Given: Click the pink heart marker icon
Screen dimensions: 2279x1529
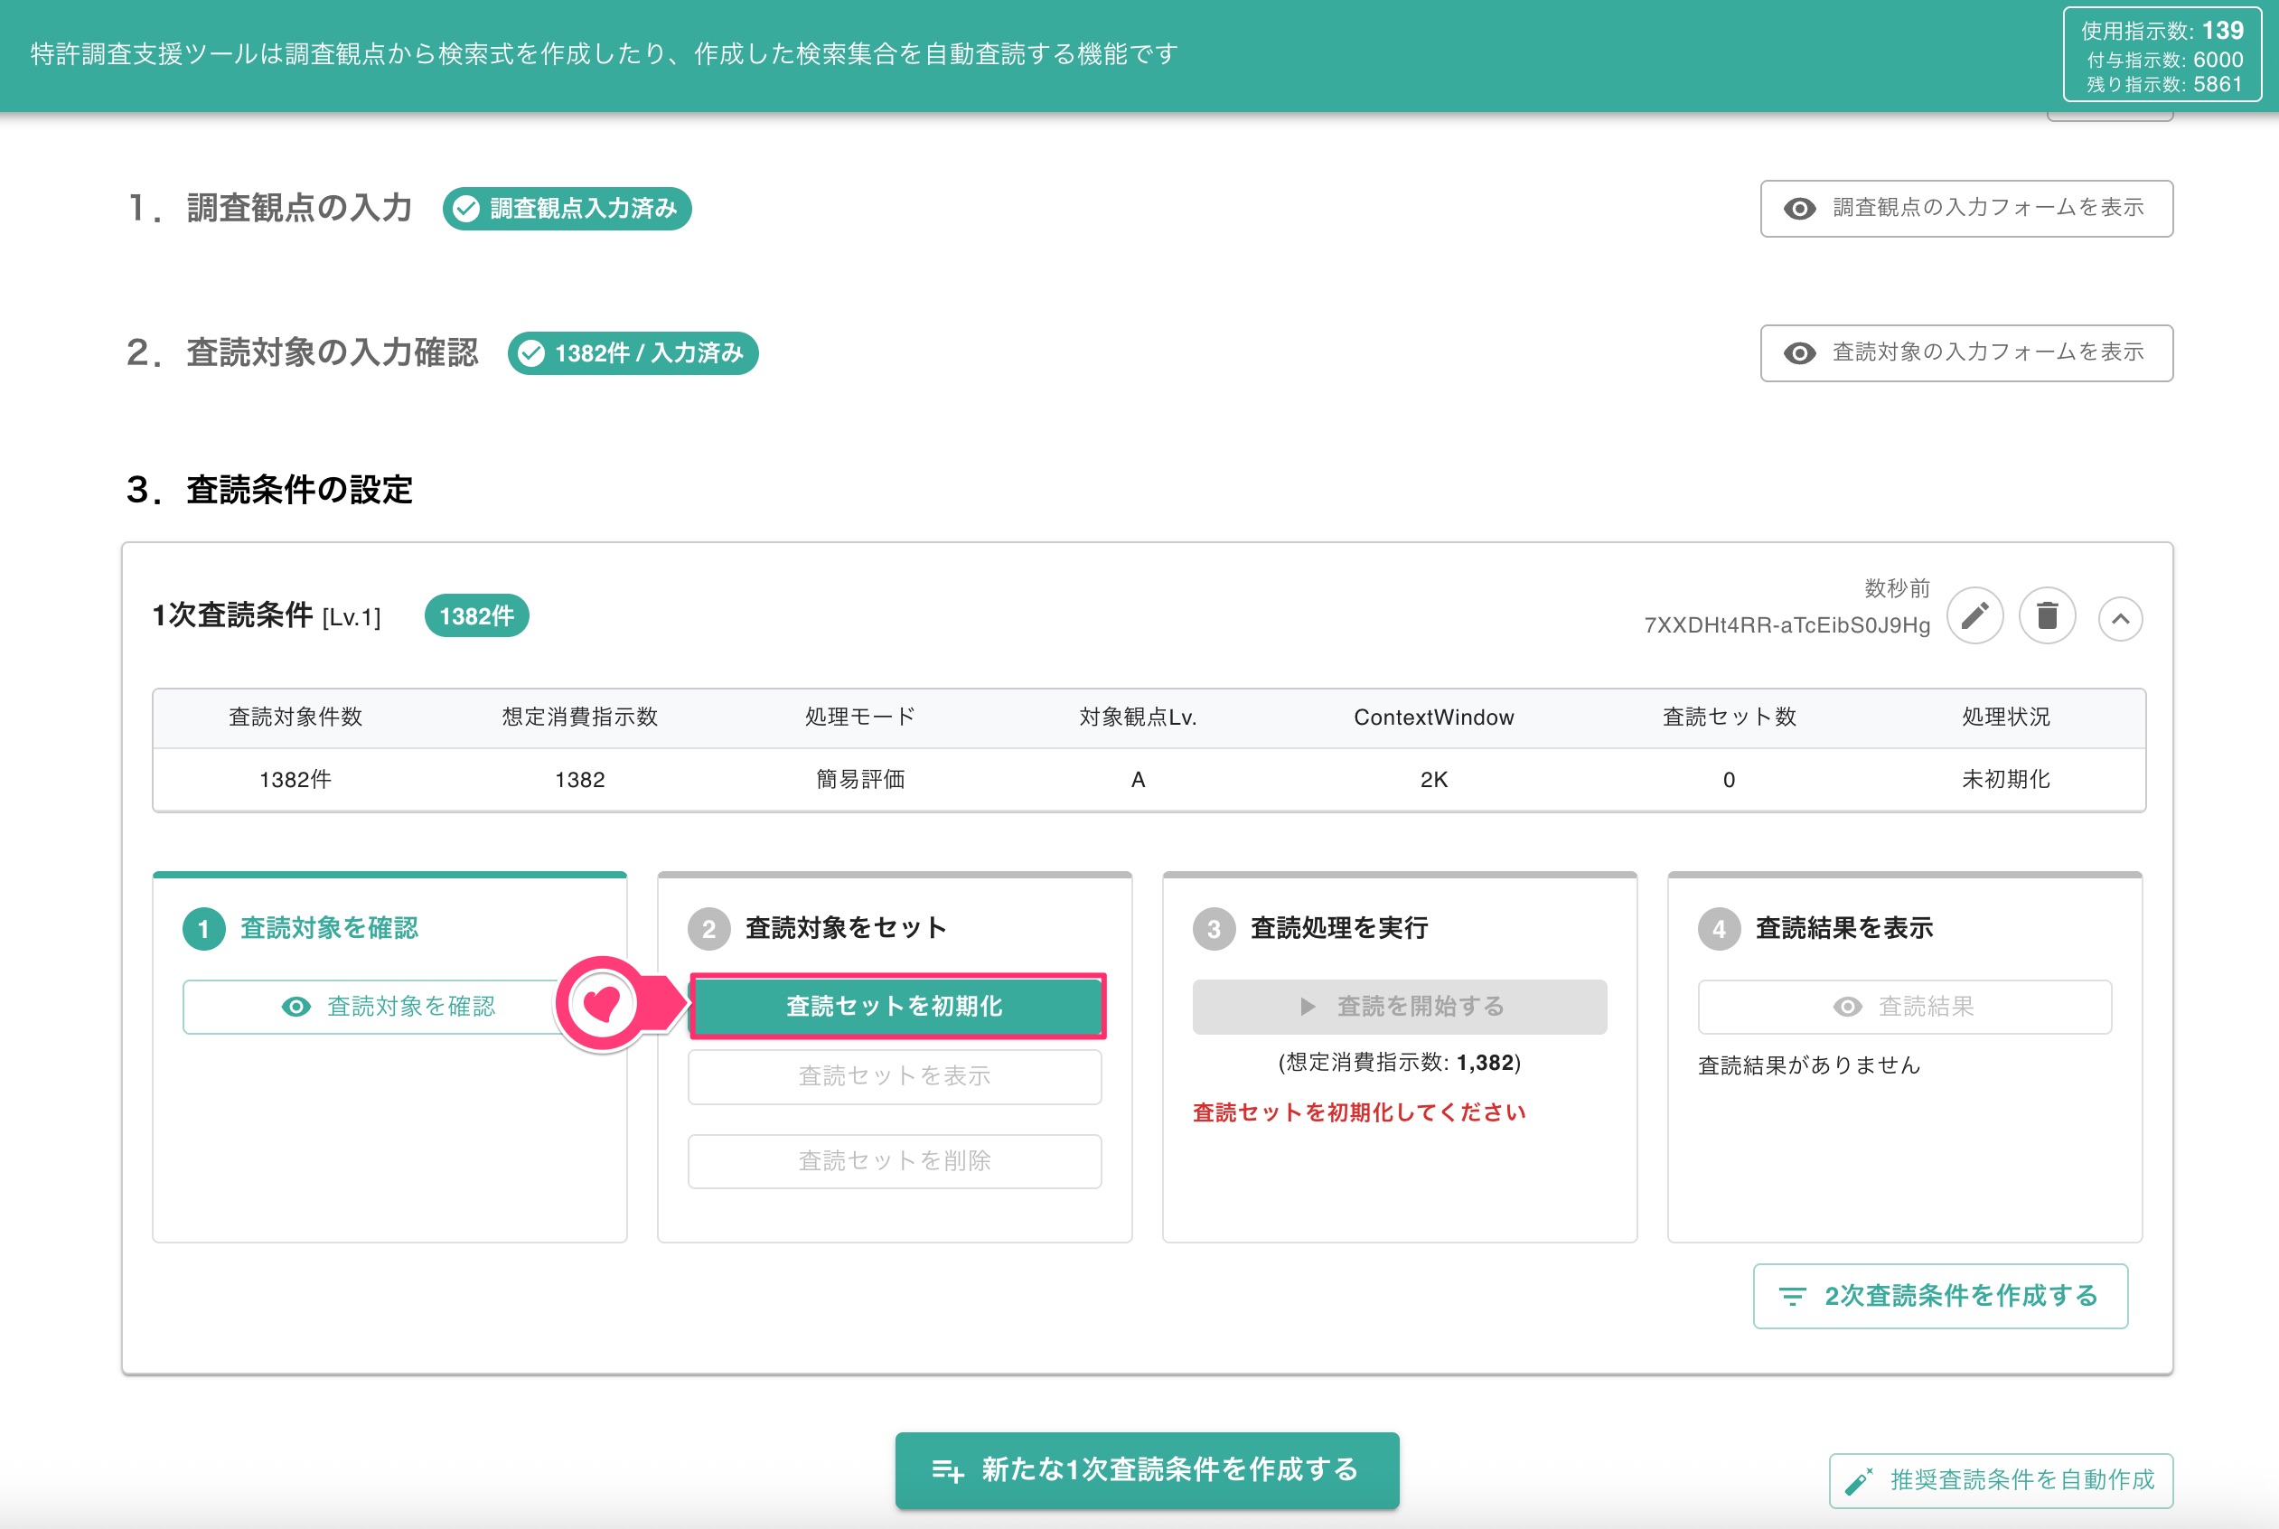Looking at the screenshot, I should coord(602,1003).
